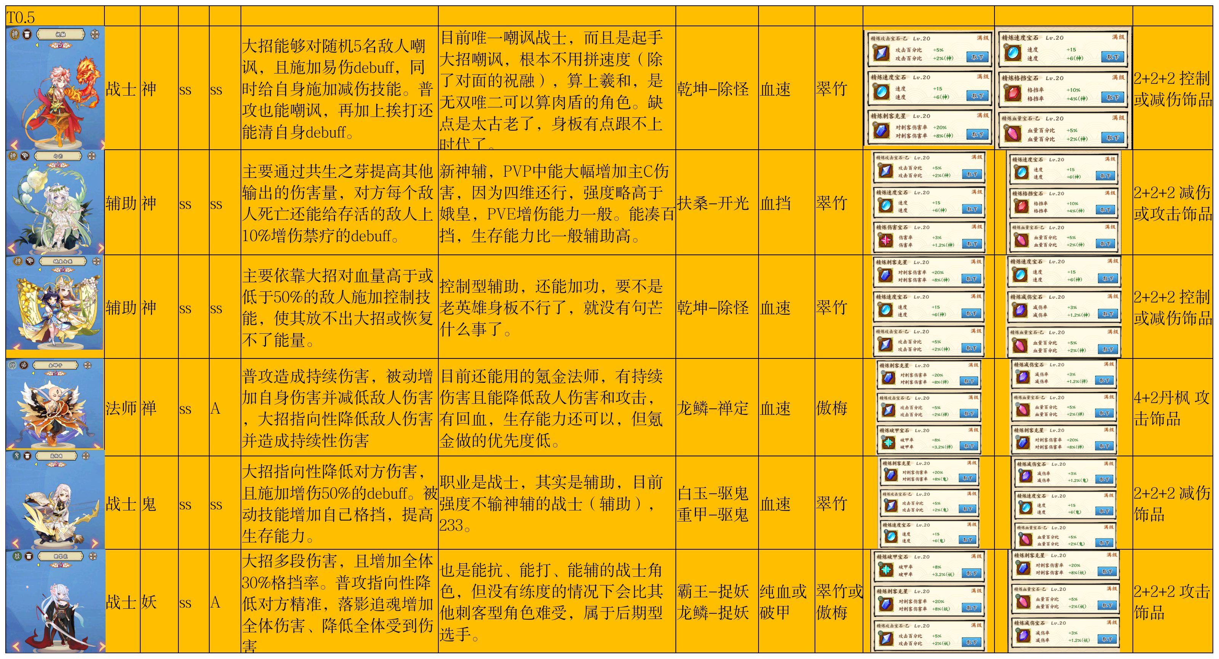The image size is (1219, 659).
Task: Click the warrior class icon beside 祝融's 神 badge
Action: [x=27, y=34]
